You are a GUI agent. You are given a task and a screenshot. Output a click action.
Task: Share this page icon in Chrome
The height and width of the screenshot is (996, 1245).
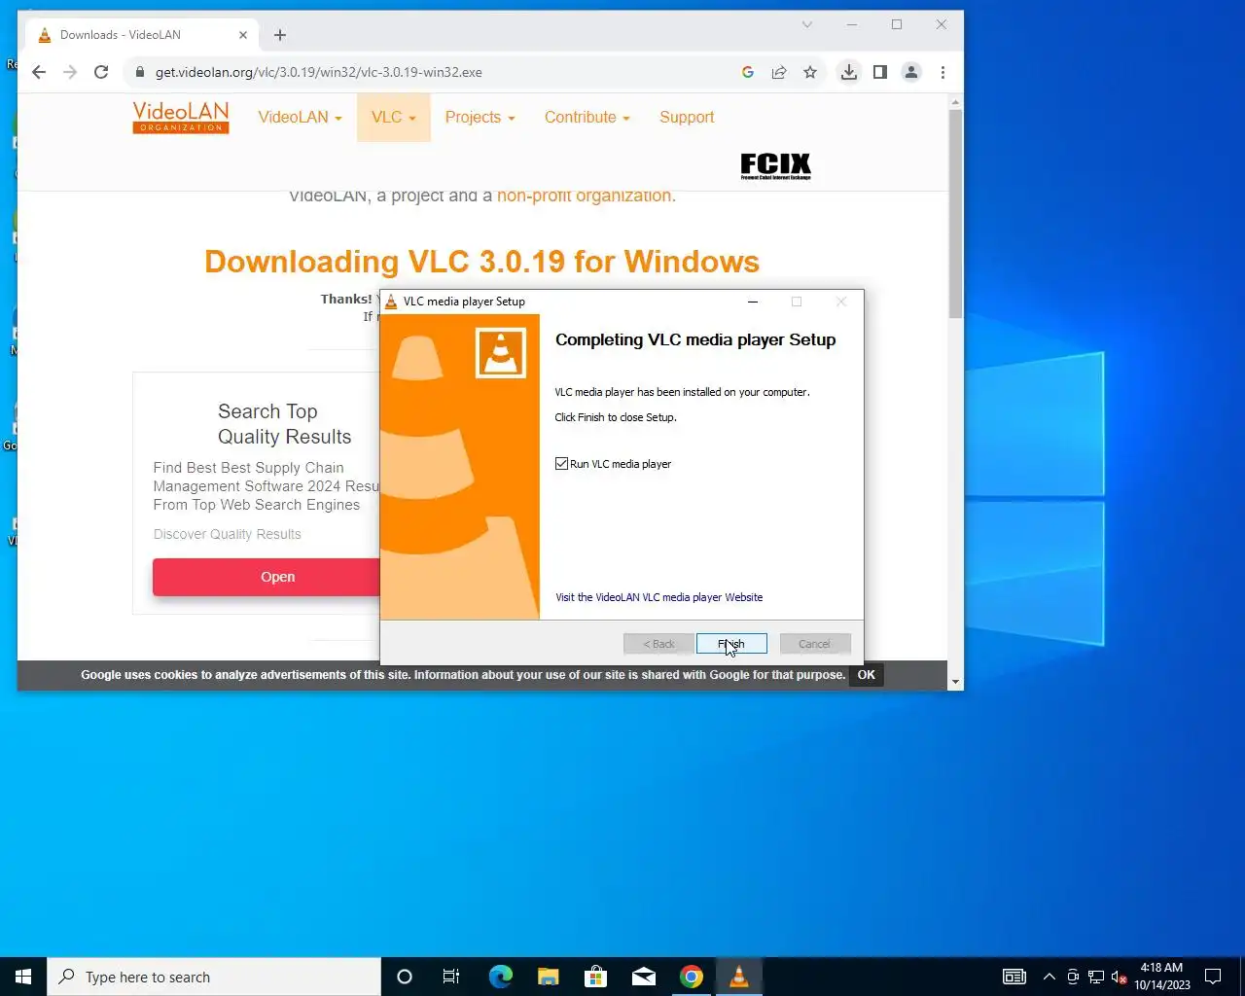coord(779,72)
